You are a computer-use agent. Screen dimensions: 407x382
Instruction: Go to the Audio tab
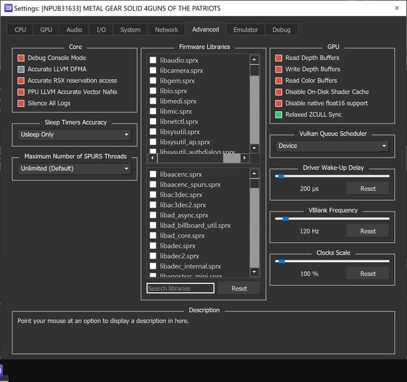pyautogui.click(x=74, y=30)
